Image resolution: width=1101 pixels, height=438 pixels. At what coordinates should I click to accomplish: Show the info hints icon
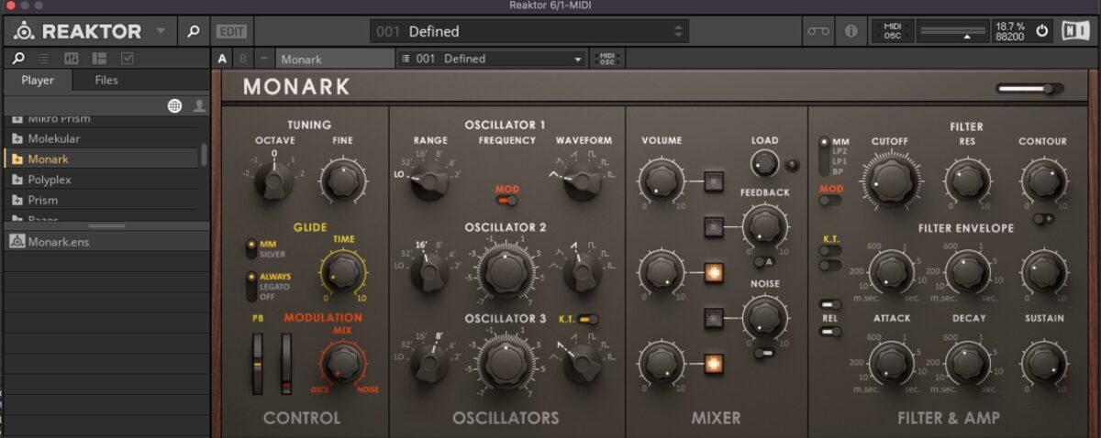851,31
